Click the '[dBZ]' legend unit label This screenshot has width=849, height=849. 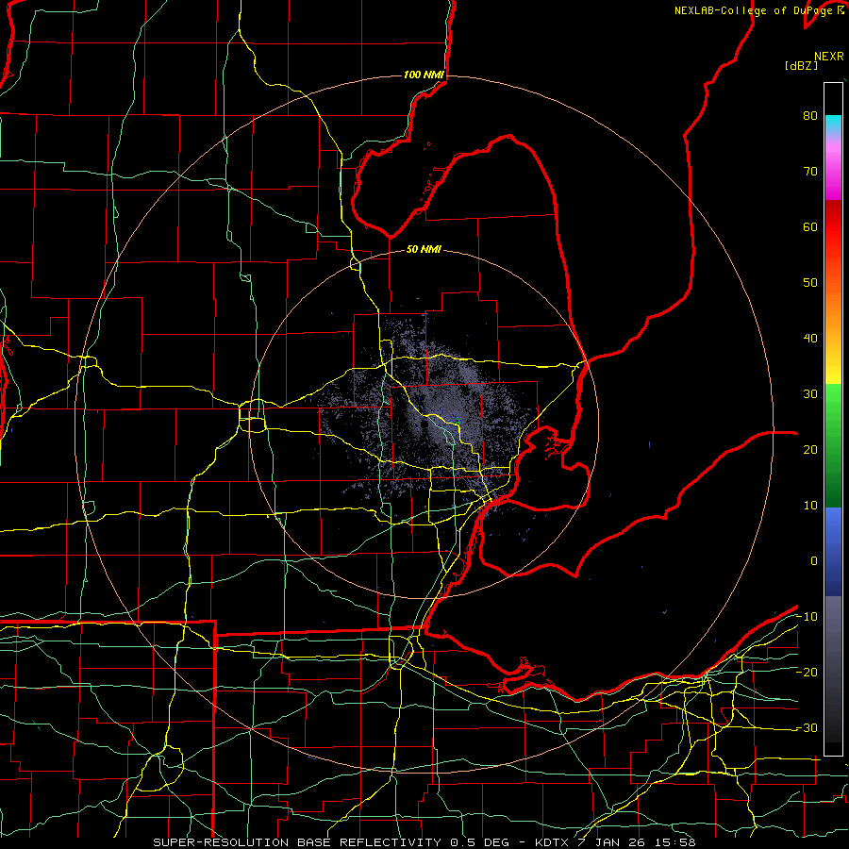coord(801,65)
